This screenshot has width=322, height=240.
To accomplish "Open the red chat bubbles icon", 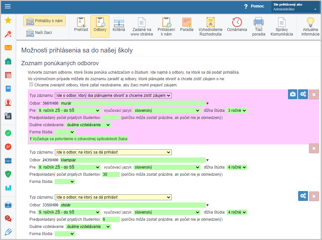I will pos(8,218).
